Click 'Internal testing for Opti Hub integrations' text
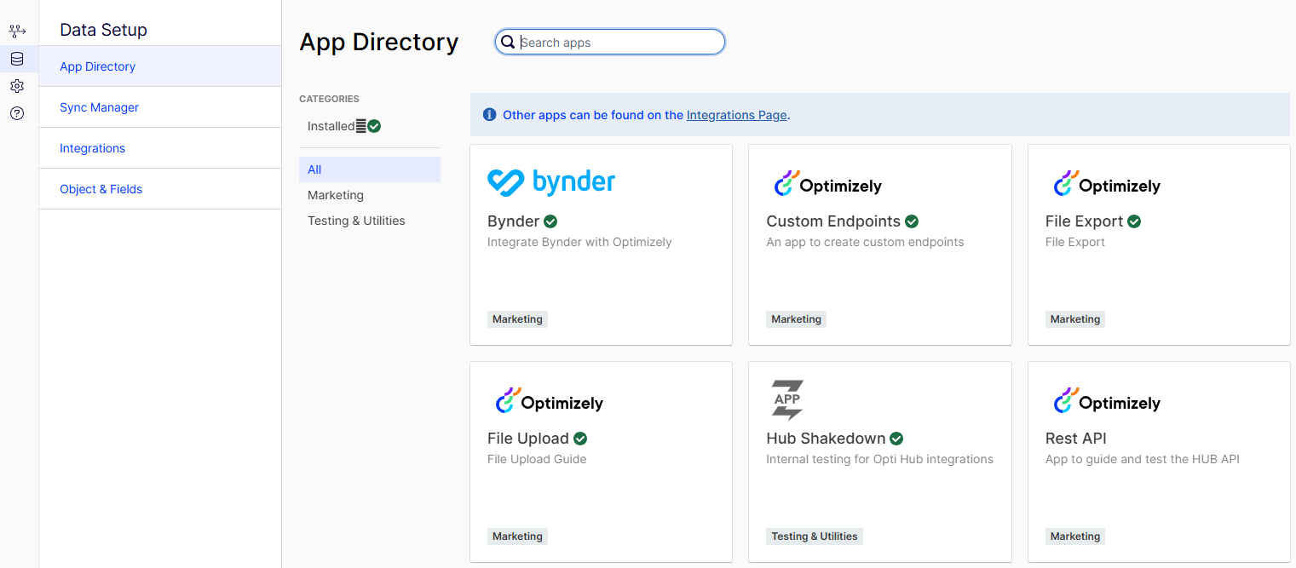This screenshot has width=1296, height=568. [879, 459]
